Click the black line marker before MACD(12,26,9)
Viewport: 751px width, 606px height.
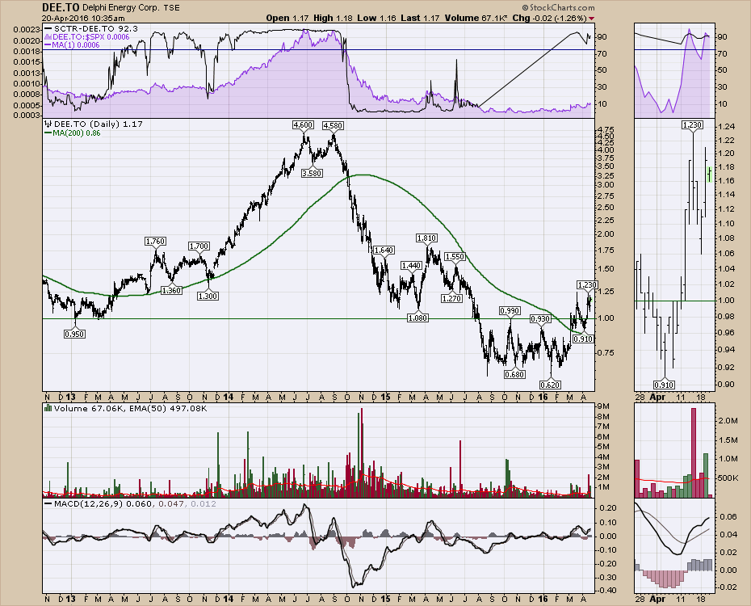pos(48,503)
